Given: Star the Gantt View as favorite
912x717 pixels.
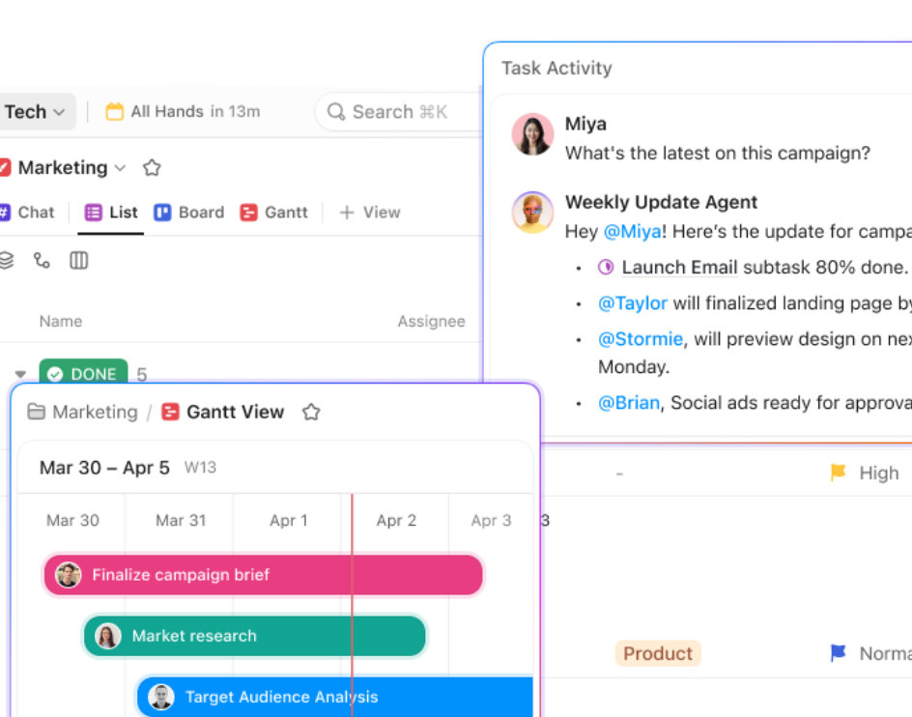Looking at the screenshot, I should pos(311,412).
